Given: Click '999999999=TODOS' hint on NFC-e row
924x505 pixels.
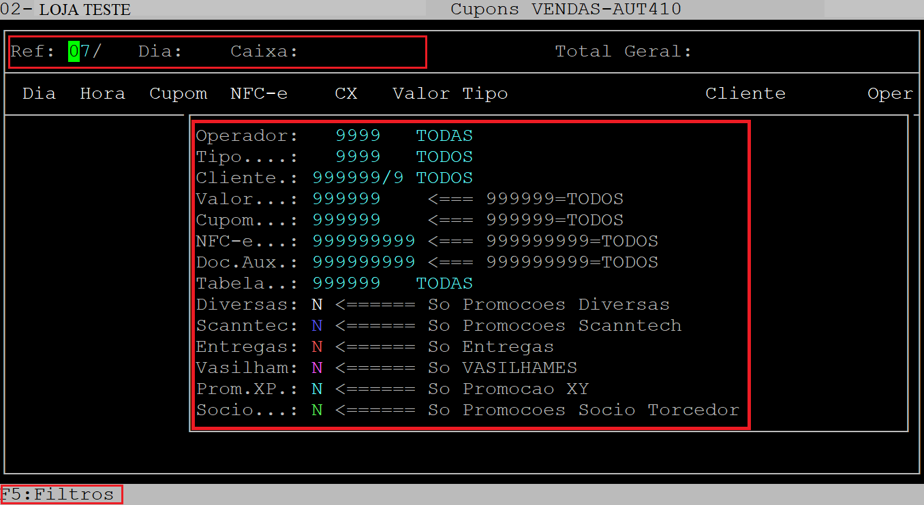Looking at the screenshot, I should click(572, 241).
